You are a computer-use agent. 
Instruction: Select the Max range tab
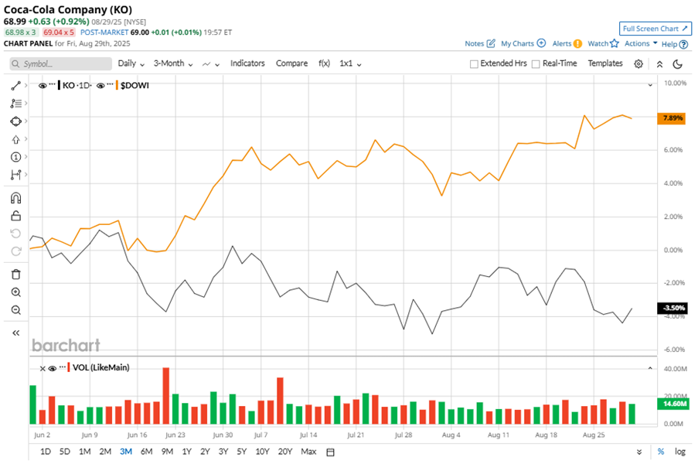click(308, 452)
